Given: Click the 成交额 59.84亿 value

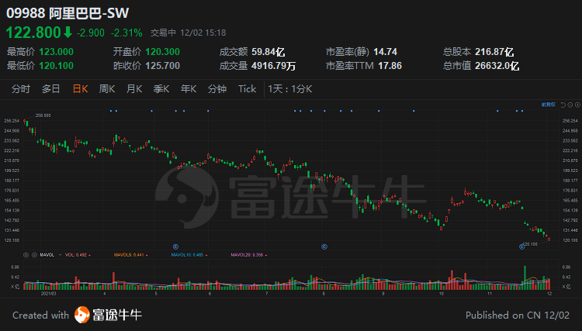Looking at the screenshot, I should (268, 52).
